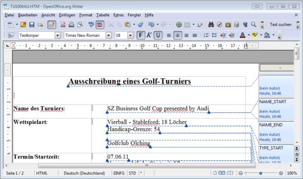Open the Find & Replace binoculars icon
303x179 pixels.
pos(211,25)
